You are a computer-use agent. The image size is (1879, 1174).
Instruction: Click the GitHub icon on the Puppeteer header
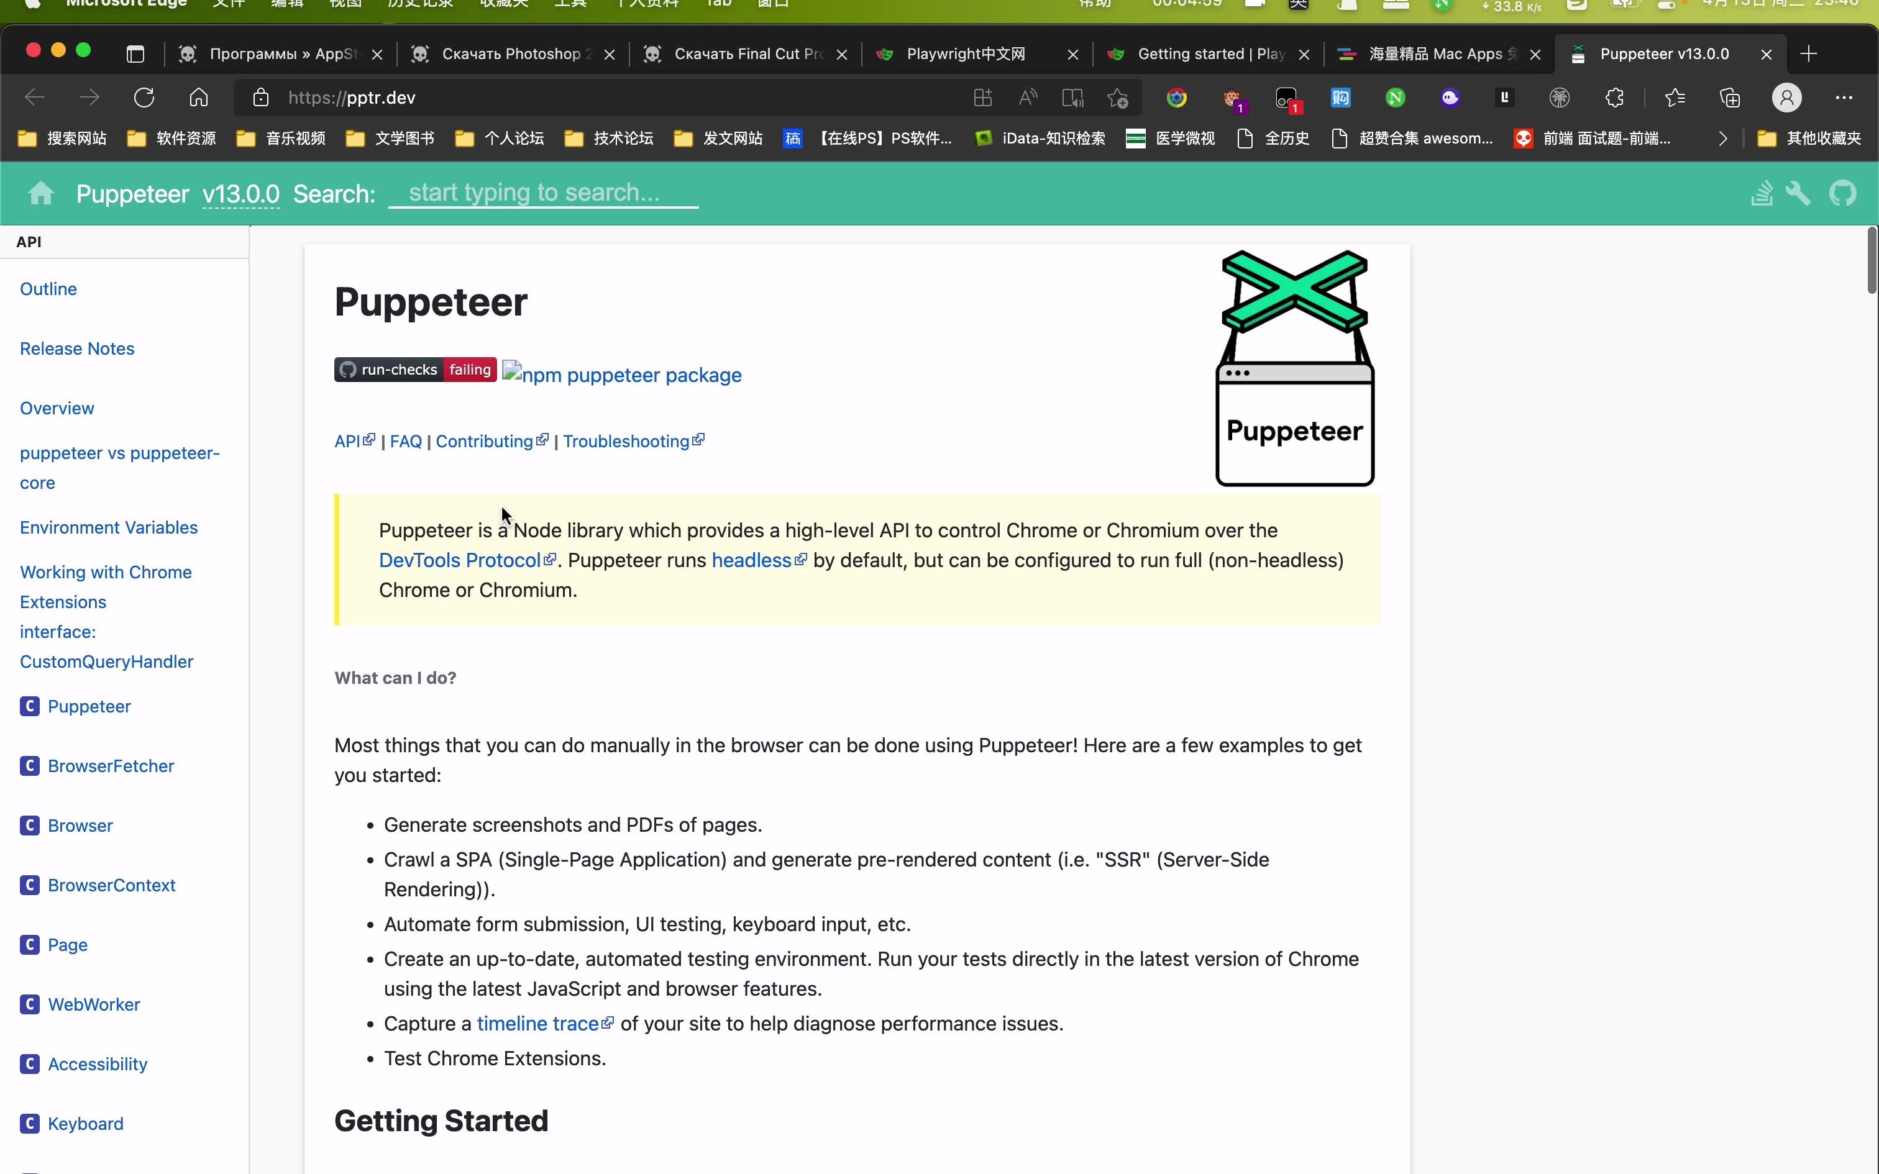[1844, 192]
